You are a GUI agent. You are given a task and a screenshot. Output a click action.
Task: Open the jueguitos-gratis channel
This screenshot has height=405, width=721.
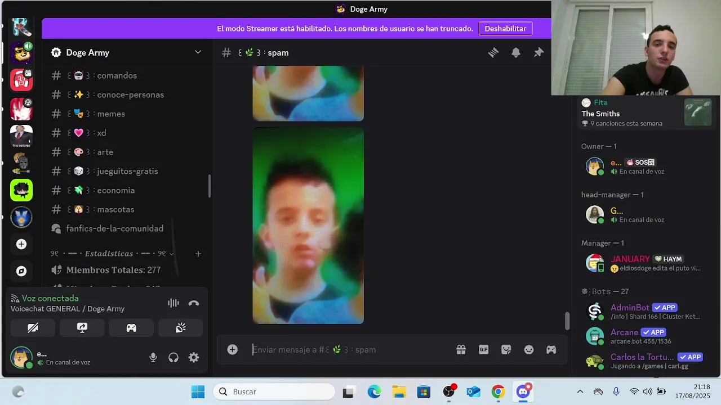pos(126,171)
